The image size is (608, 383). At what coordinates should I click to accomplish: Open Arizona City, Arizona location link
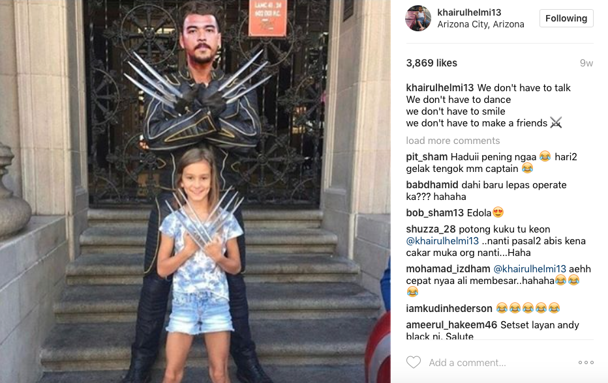coord(481,24)
